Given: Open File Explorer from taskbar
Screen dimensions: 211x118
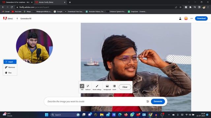Looking at the screenshot, I should click(x=102, y=115).
